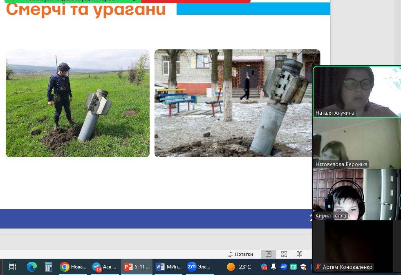Open the 23°C weather widget

[239, 267]
